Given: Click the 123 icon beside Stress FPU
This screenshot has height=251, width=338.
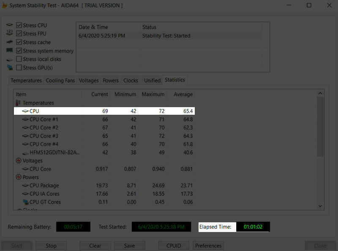Looking at the screenshot, I should (x=9, y=32).
